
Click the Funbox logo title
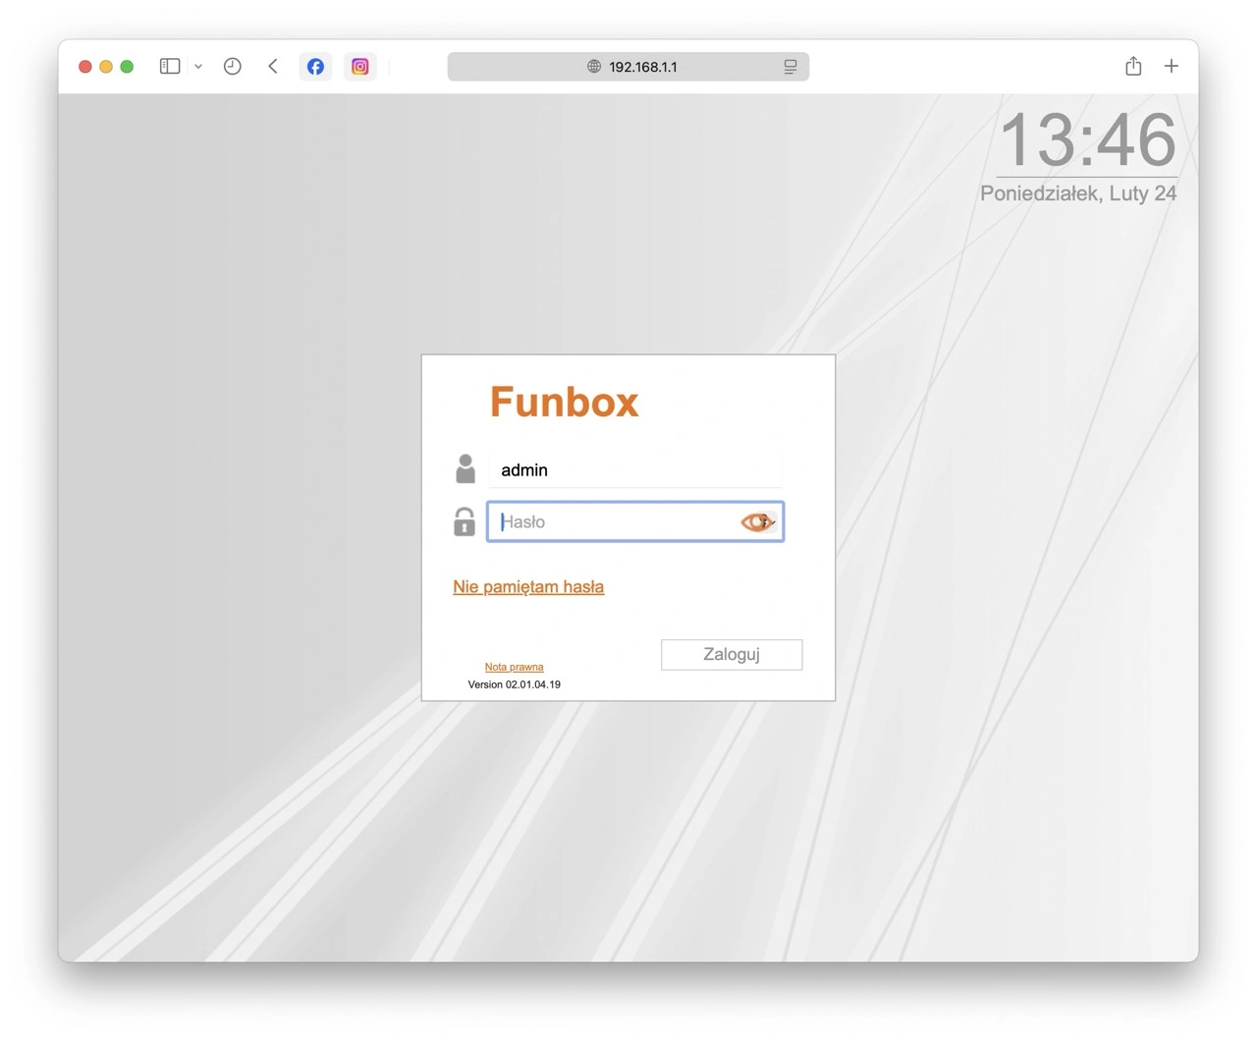565,402
